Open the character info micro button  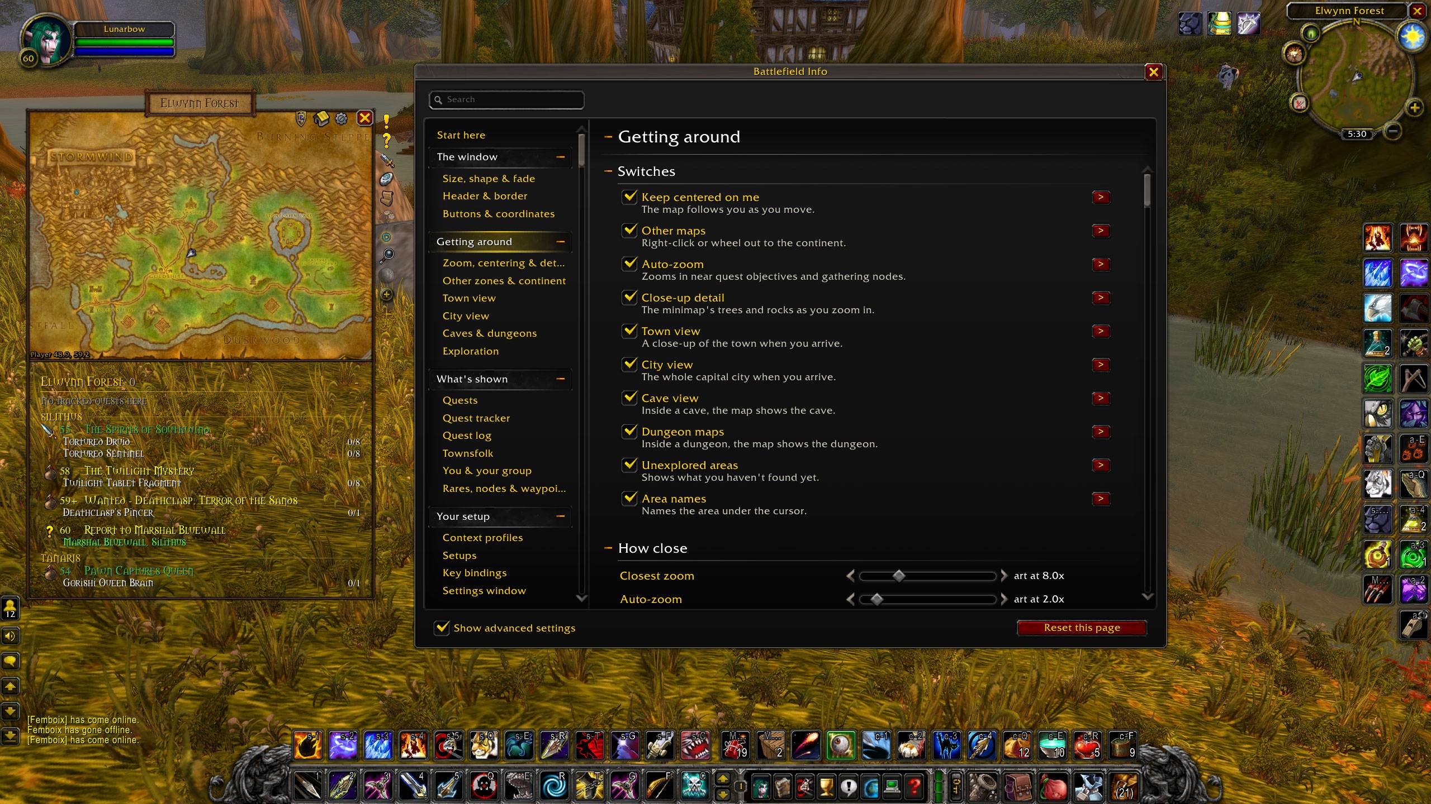761,787
